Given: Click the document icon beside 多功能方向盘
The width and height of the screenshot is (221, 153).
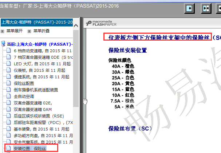Looking at the screenshot, I should [x=9, y=135].
